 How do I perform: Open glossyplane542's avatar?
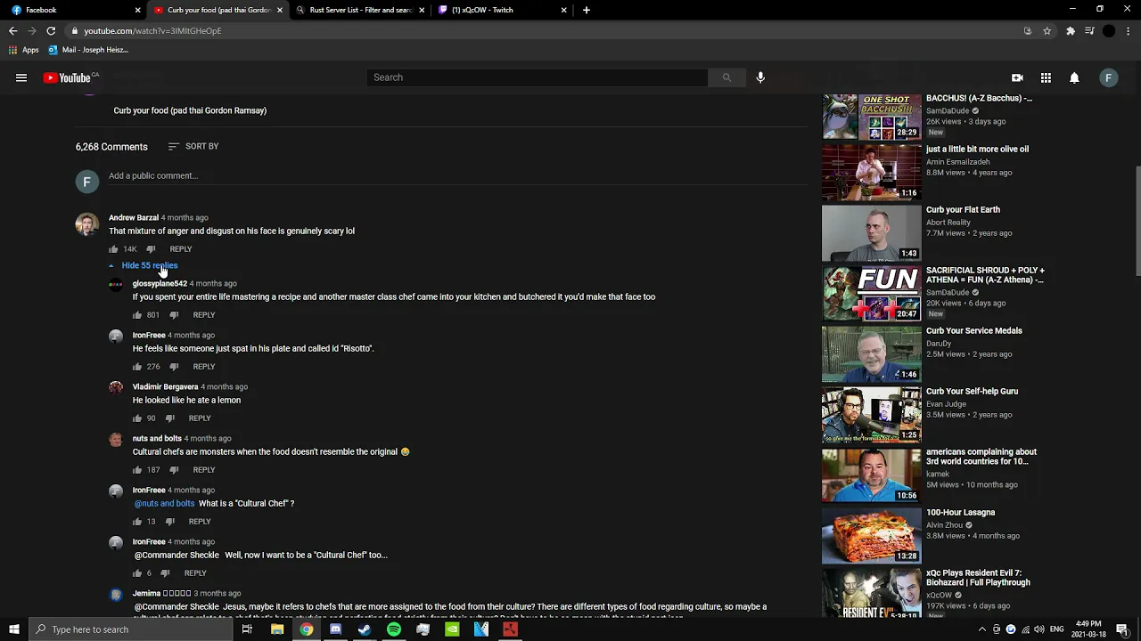point(116,285)
